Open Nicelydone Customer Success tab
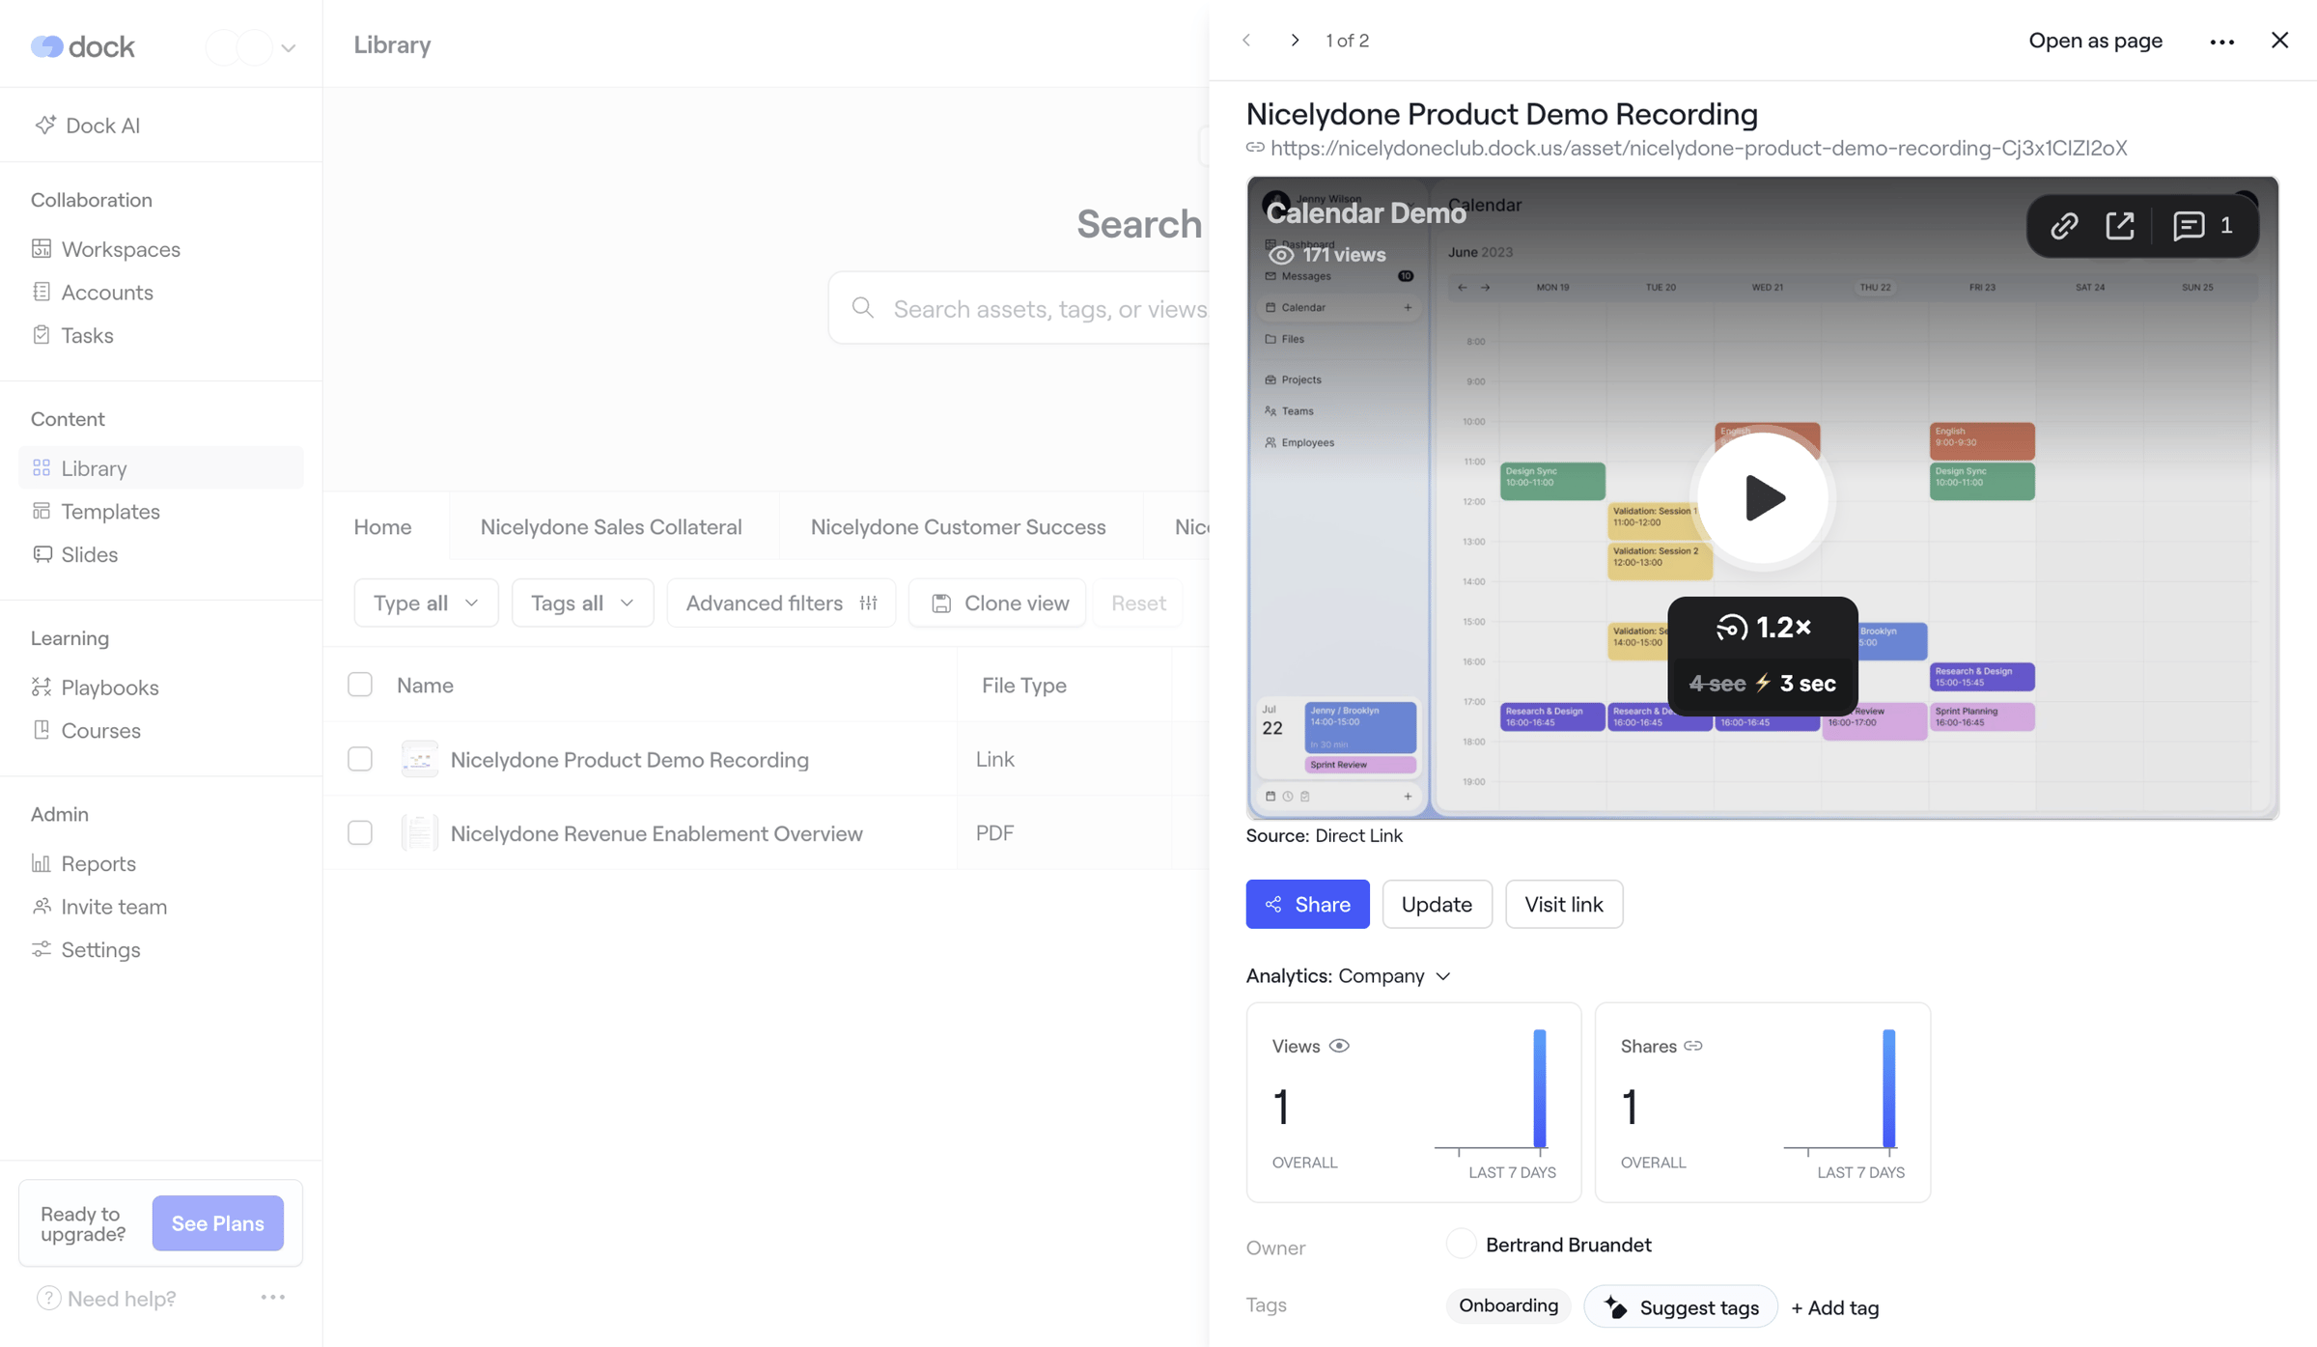 point(958,527)
